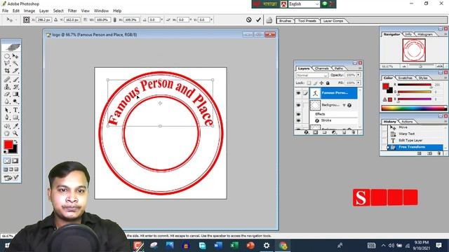
Task: Select the Eyedropper tool
Action: (x=15, y=126)
